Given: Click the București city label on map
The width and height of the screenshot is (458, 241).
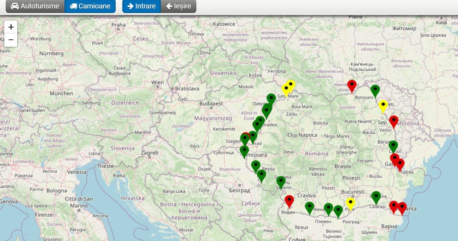Looking at the screenshot, I should (x=353, y=192).
